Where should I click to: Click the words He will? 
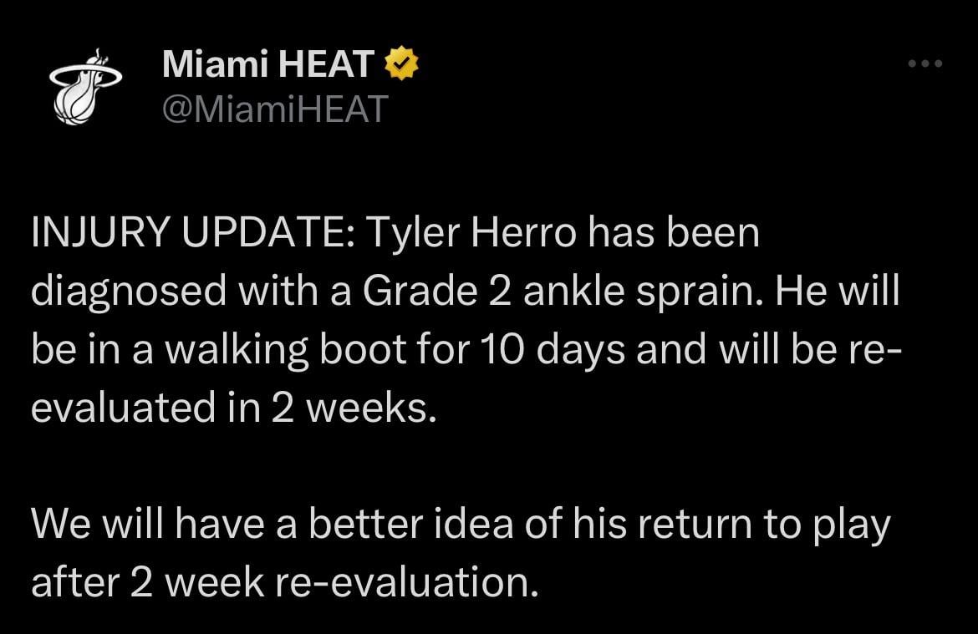click(838, 292)
